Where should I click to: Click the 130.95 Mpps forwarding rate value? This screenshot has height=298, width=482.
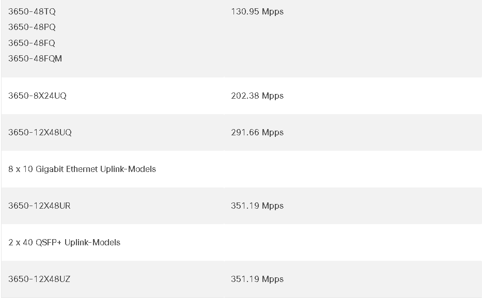tap(257, 12)
